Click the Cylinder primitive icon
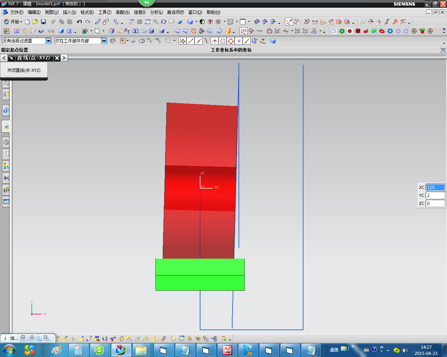Screen dimensions: 447x357 [x=69, y=31]
